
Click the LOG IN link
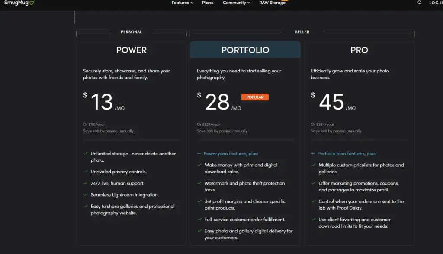tap(435, 3)
